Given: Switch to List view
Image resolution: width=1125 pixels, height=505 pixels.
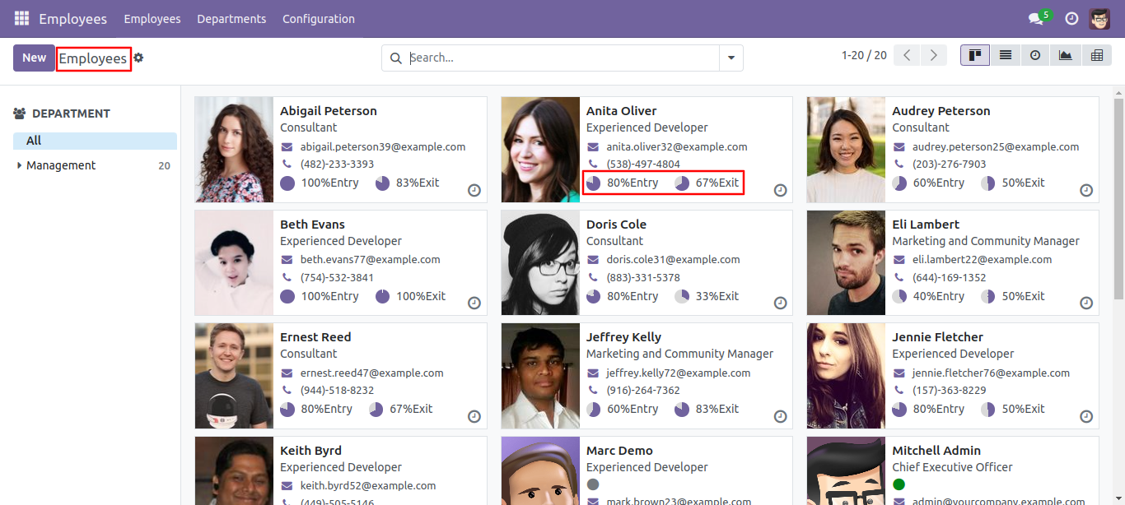Looking at the screenshot, I should [1006, 55].
